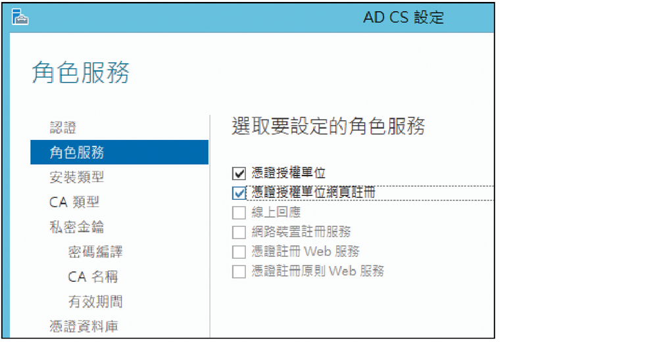The height and width of the screenshot is (343, 657).
Task: Click the 線上回應 label text
Action: (276, 212)
